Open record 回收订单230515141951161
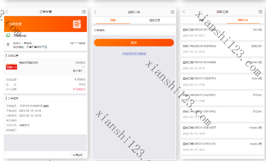Image resolution: width=266 pixels, height=161 pixels. click(x=223, y=147)
